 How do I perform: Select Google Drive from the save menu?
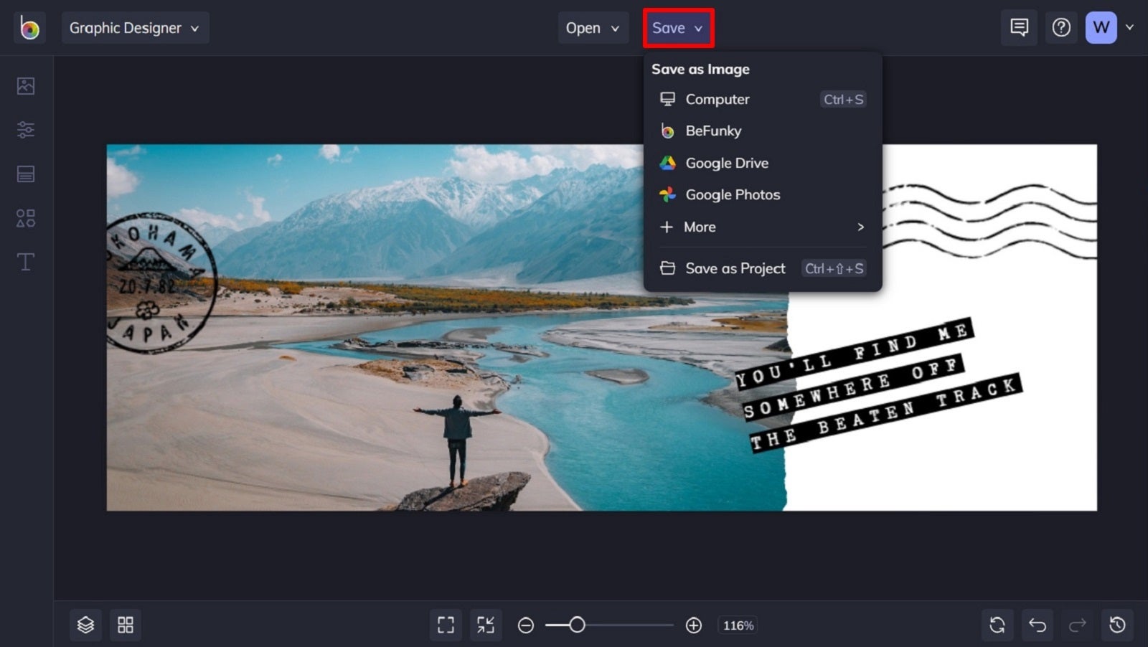(x=727, y=163)
